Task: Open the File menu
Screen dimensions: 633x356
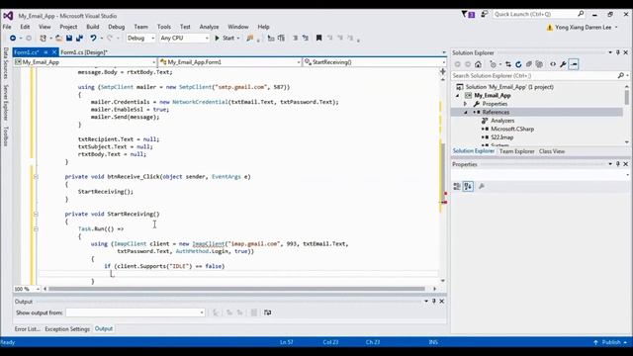Action: [x=7, y=27]
